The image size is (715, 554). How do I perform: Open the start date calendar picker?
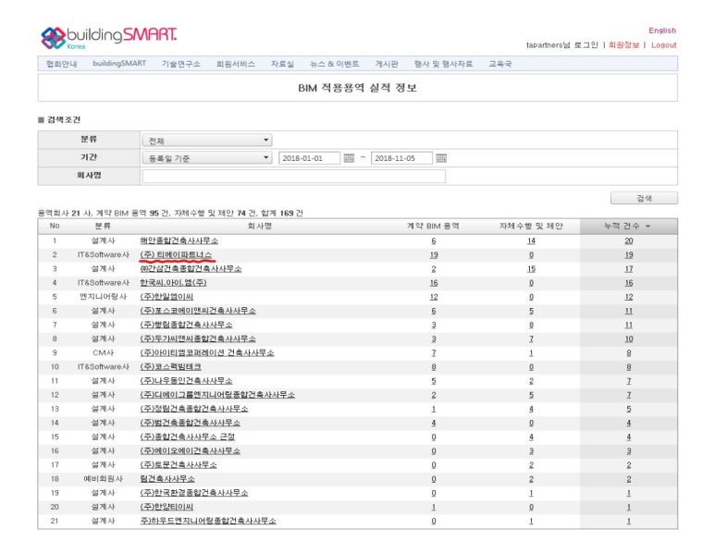[x=349, y=158]
